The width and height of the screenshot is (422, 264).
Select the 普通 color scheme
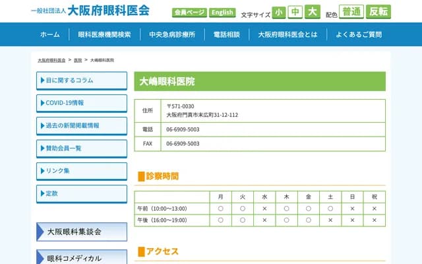point(352,12)
